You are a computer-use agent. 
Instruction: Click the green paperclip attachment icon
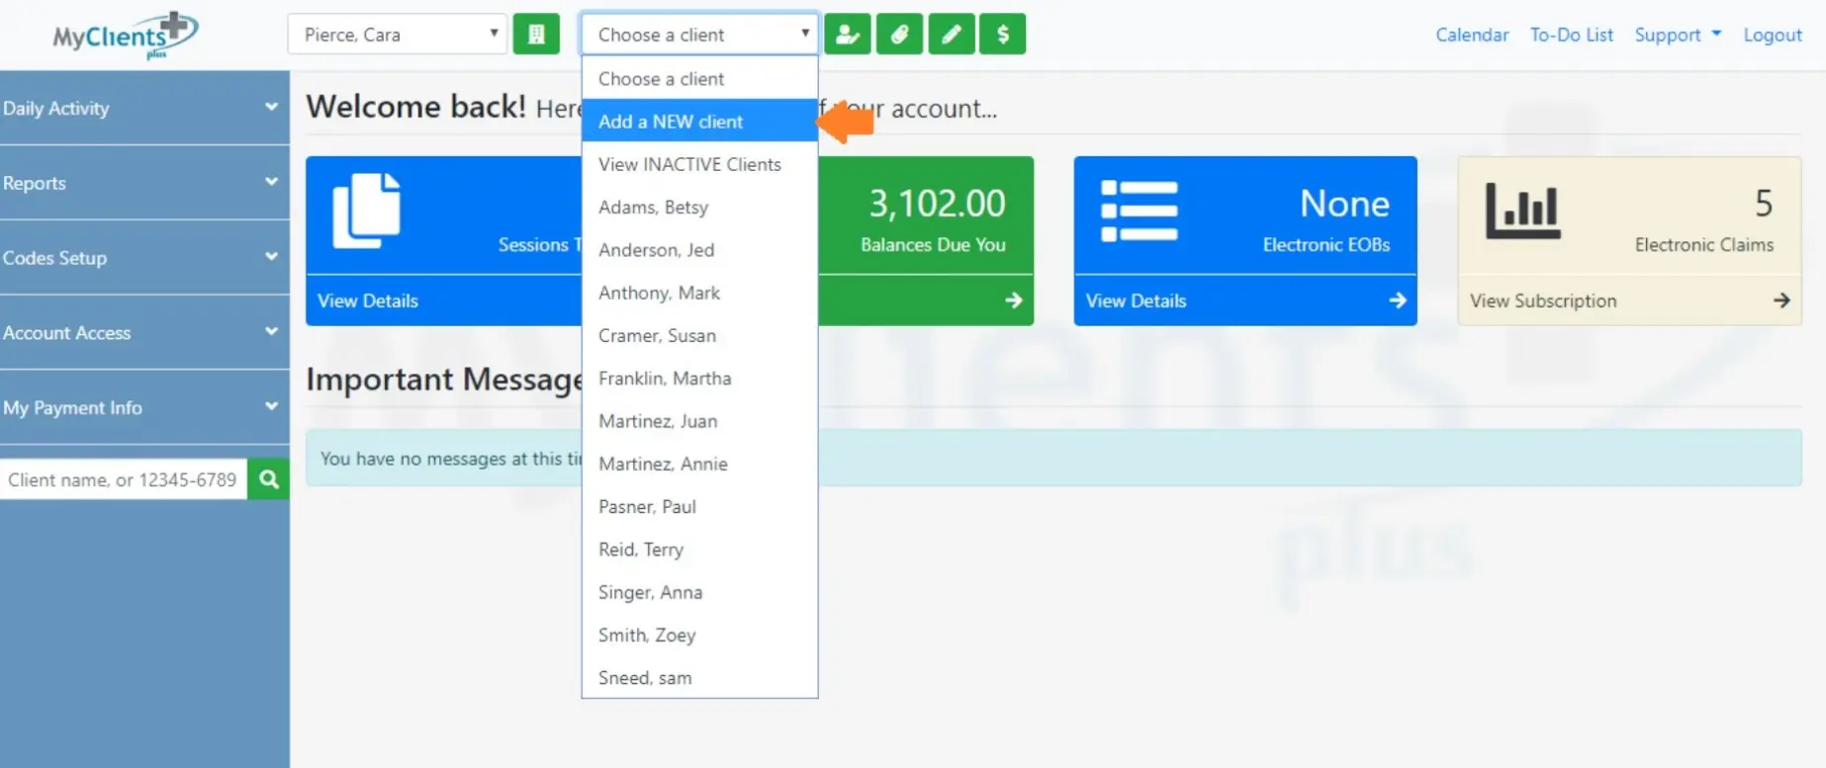[x=899, y=35]
